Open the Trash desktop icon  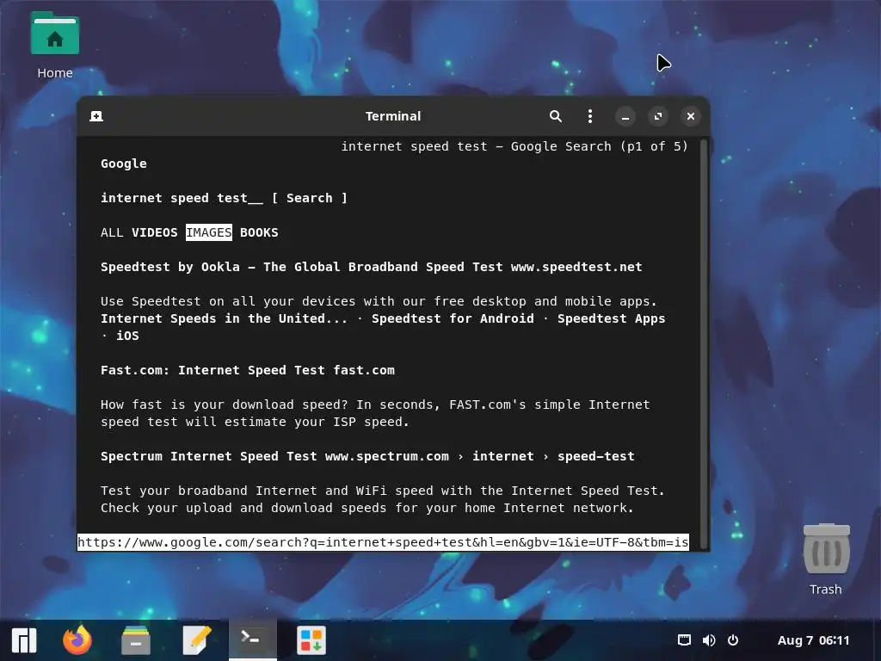(x=825, y=559)
